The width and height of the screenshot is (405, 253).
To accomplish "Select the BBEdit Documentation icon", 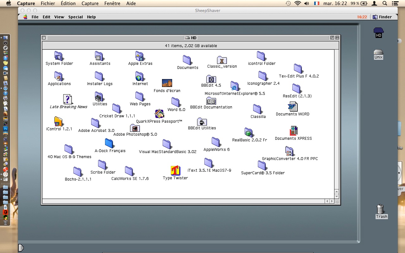I will [x=211, y=101].
